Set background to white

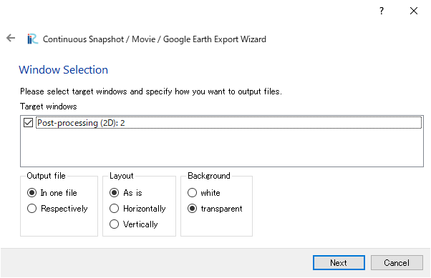203,193
